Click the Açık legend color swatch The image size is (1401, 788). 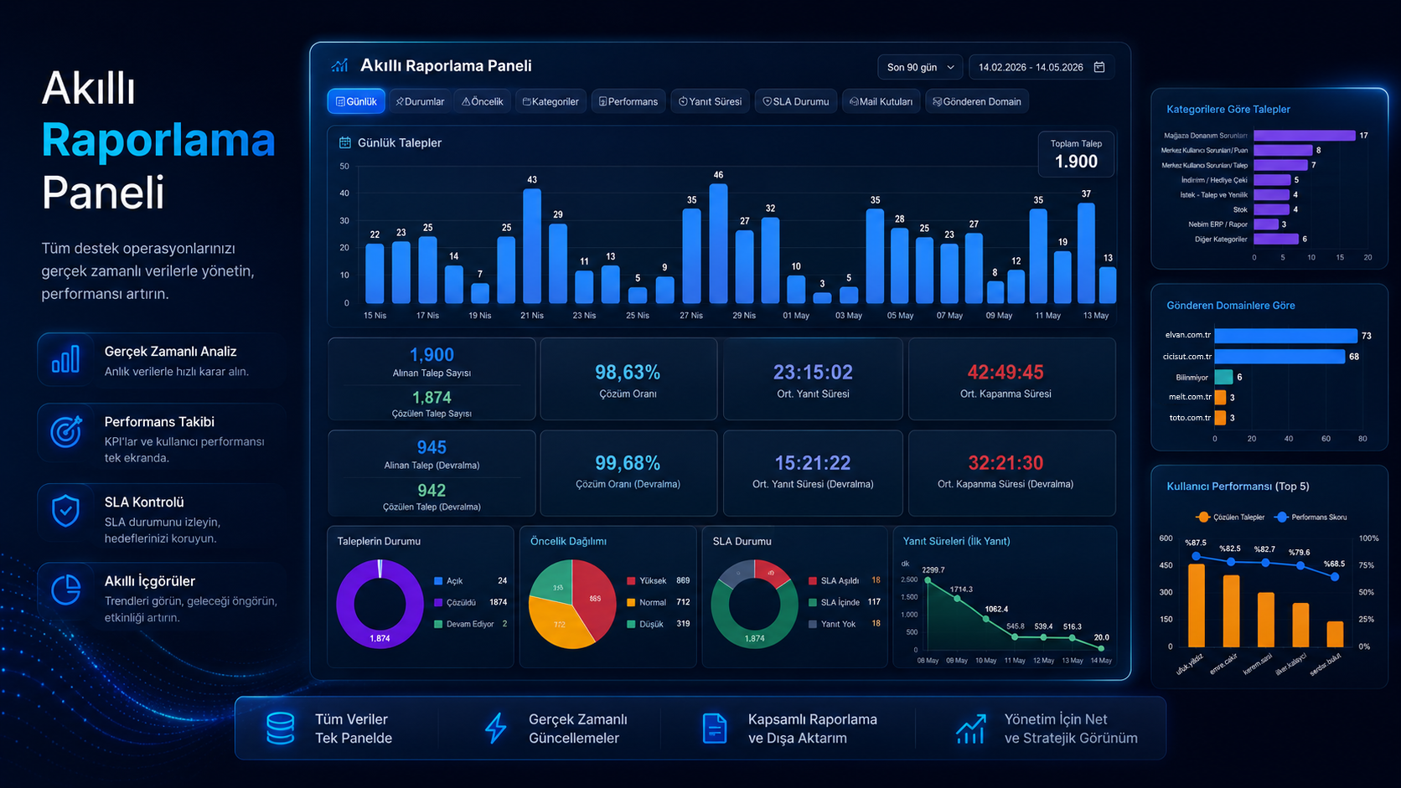point(438,581)
